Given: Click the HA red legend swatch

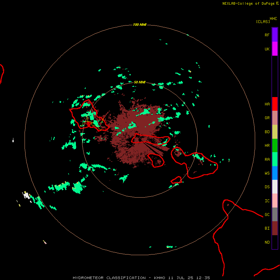Looking at the screenshot, I should [275, 104].
